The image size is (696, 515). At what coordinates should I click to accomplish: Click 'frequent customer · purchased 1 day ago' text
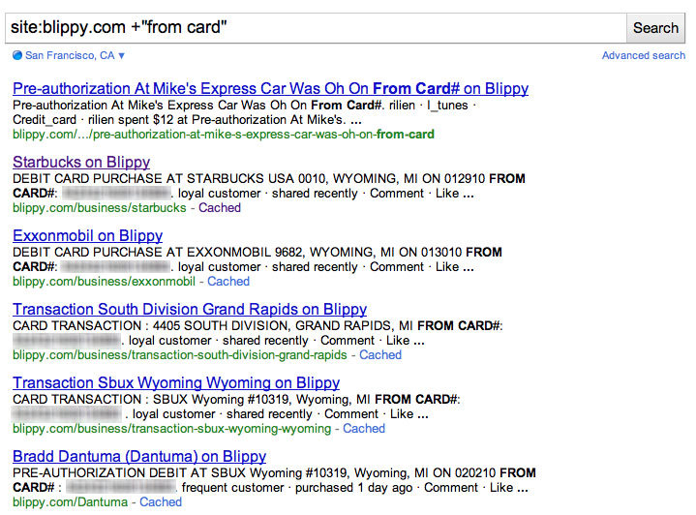click(x=297, y=488)
